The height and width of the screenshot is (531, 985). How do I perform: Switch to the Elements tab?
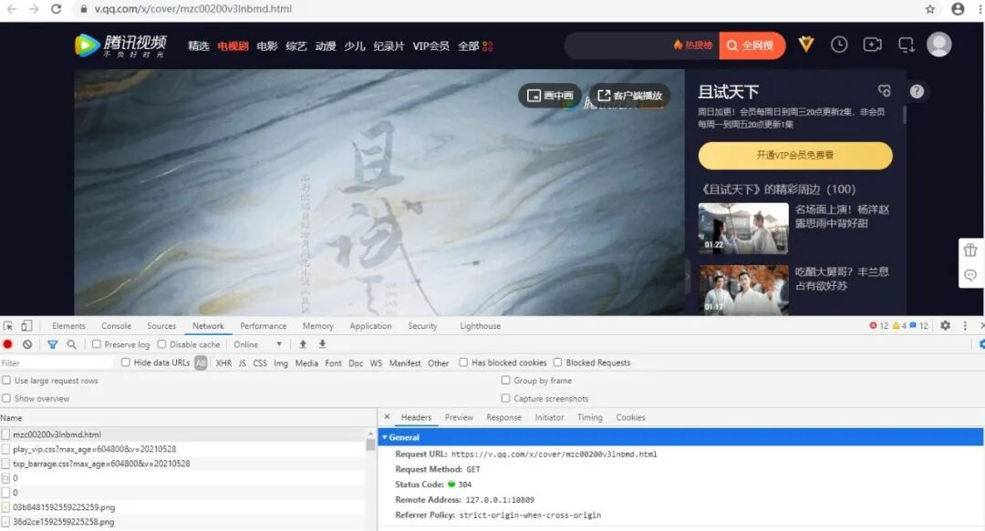[x=68, y=326]
